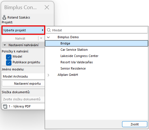Open Nastavení exportu settings
149x130 pixels.
click(x=23, y=84)
